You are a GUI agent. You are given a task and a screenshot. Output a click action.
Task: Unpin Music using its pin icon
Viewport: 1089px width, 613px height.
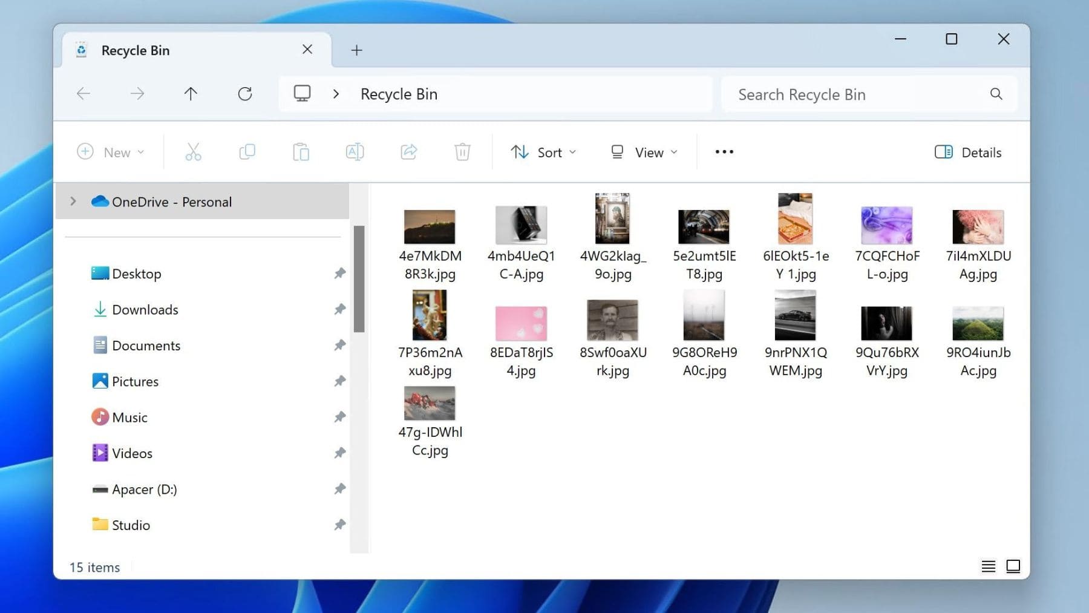340,417
